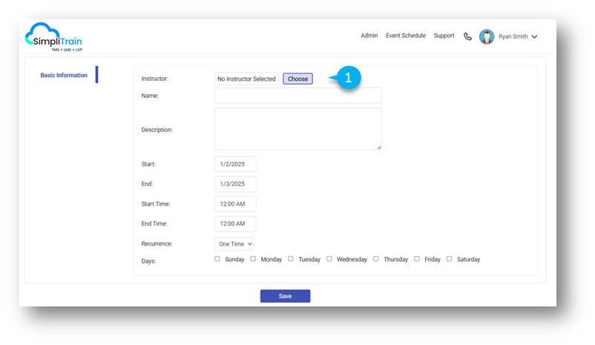Focus the Description text area
This screenshot has height=345, width=595.
click(297, 129)
